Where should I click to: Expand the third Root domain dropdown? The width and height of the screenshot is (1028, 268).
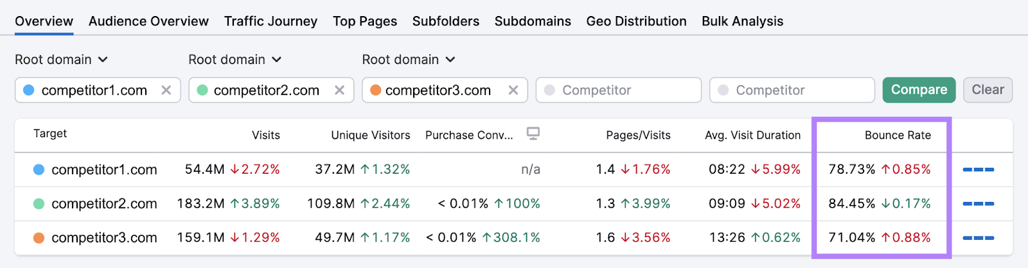pyautogui.click(x=409, y=60)
